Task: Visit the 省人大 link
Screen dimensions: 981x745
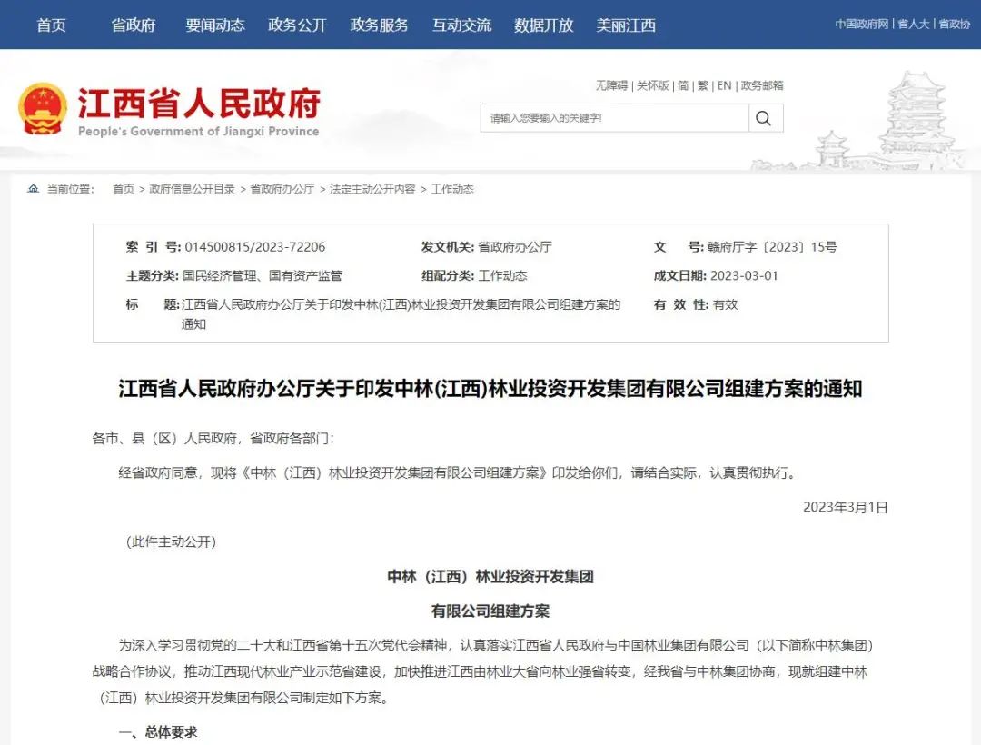Action: pos(914,24)
